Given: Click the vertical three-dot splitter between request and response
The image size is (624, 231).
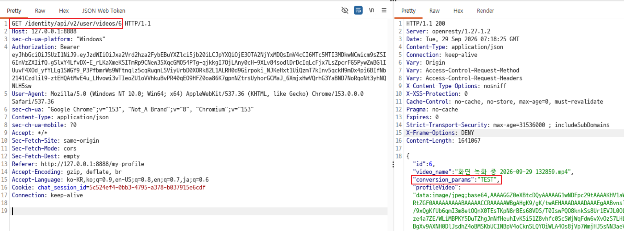Looking at the screenshot, I should [393, 165].
